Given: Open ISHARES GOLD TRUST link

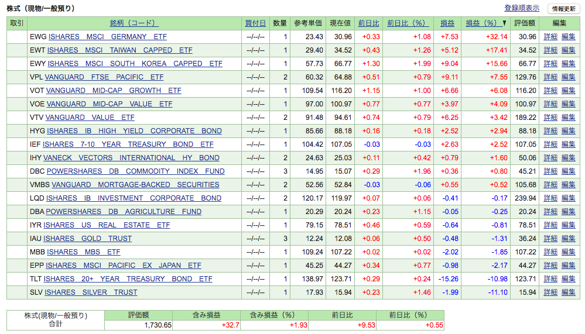Looking at the screenshot, I should (88, 238).
